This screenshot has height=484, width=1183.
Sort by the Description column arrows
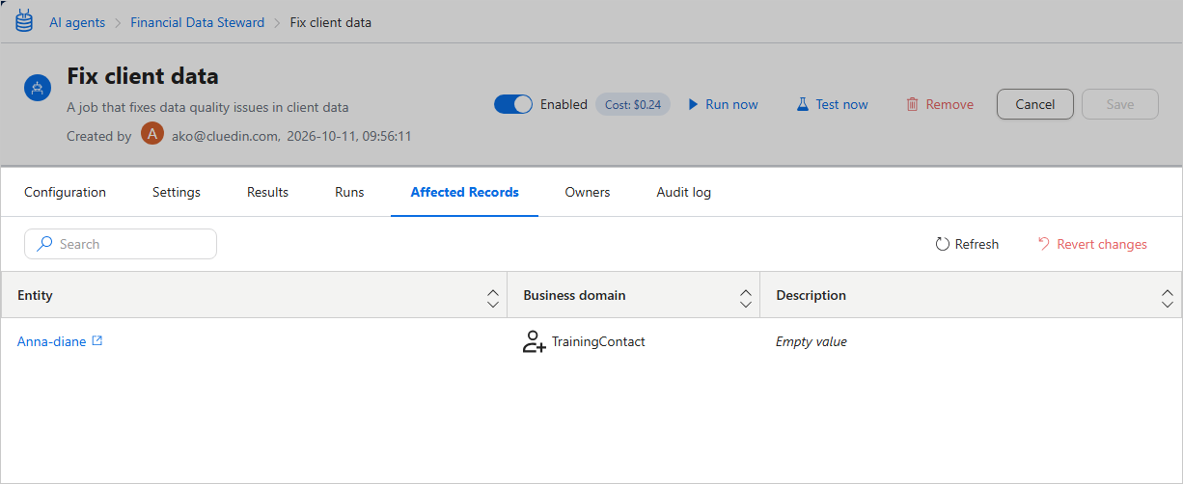tap(1168, 298)
